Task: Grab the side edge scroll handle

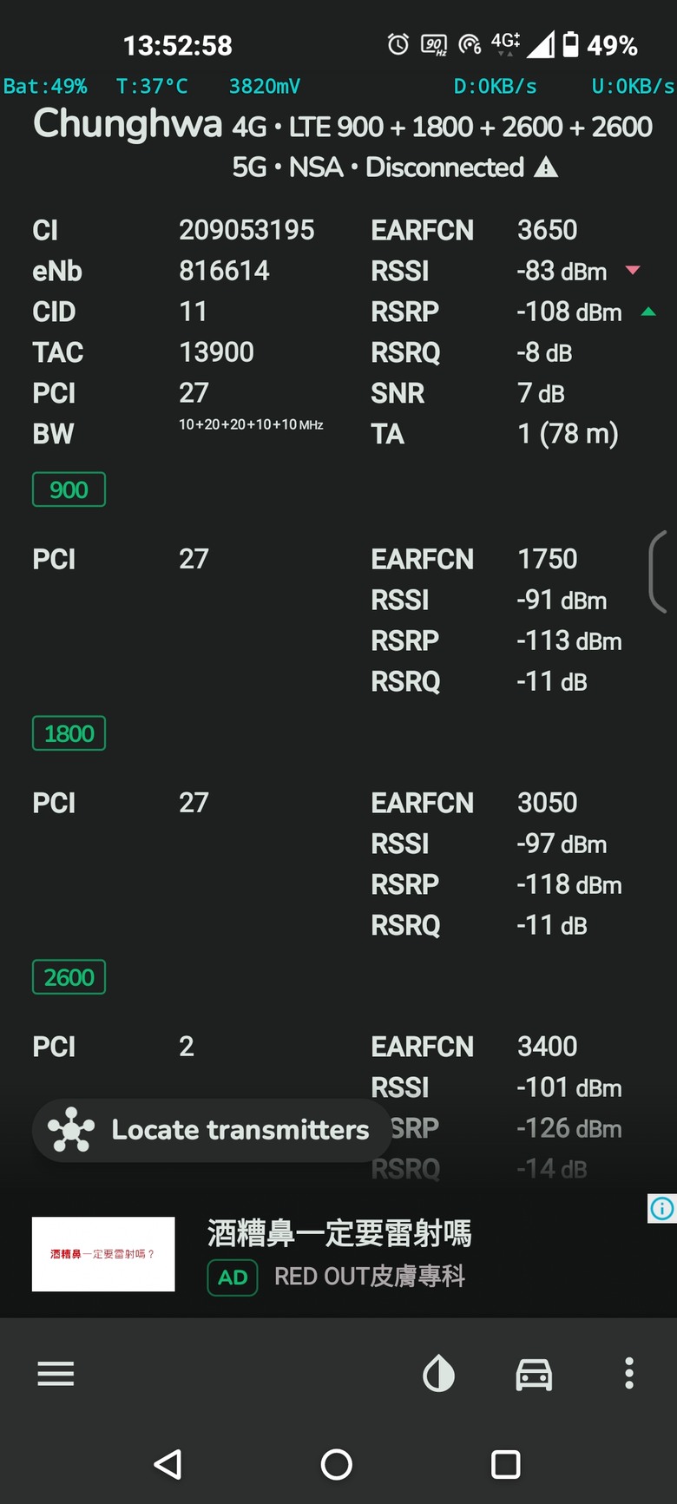Action: [658, 573]
